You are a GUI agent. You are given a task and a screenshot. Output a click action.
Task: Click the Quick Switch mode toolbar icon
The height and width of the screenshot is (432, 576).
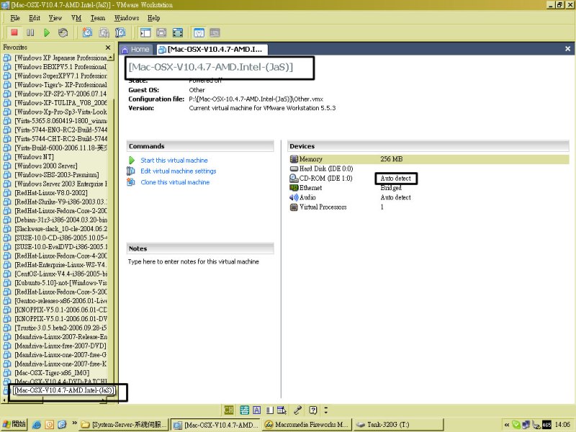(x=161, y=32)
